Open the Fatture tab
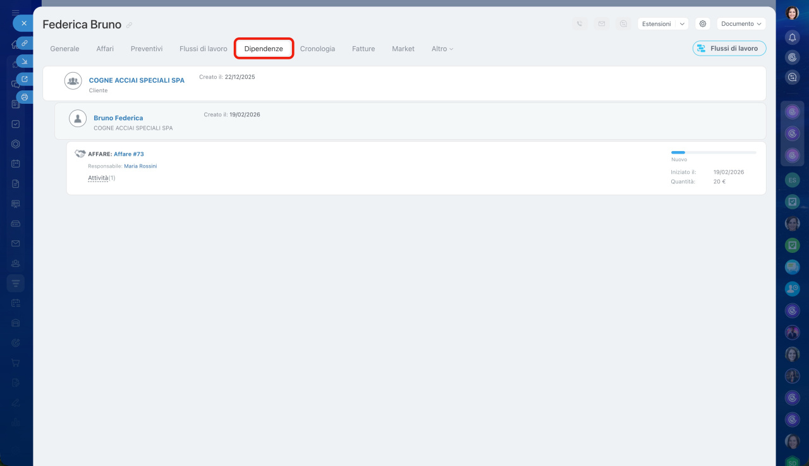 pyautogui.click(x=363, y=49)
